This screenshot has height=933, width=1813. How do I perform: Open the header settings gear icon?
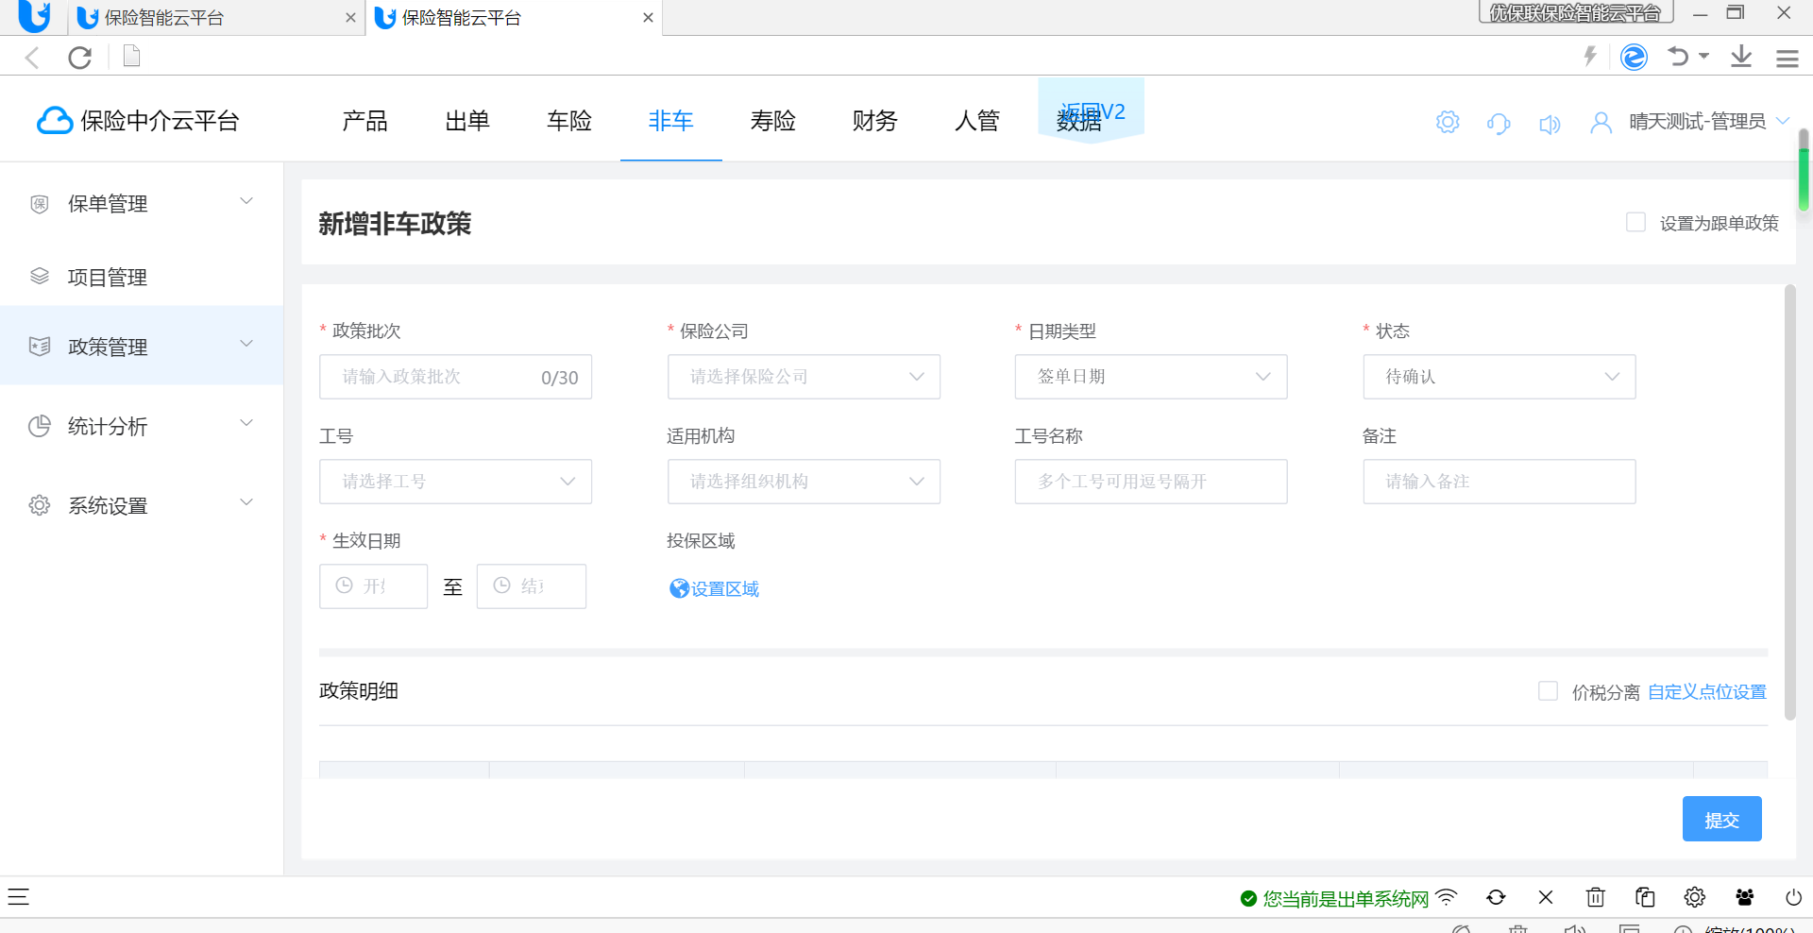pos(1448,122)
